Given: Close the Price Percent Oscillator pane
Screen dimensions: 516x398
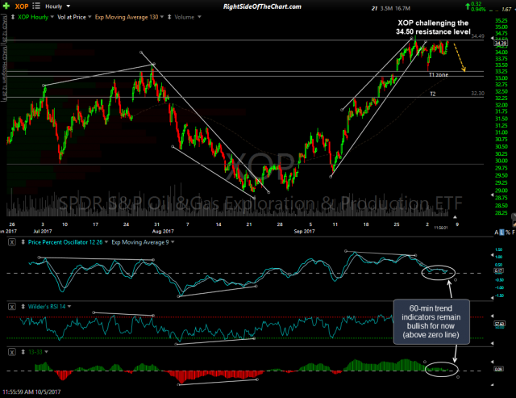Looking at the screenshot, I should tap(12, 242).
